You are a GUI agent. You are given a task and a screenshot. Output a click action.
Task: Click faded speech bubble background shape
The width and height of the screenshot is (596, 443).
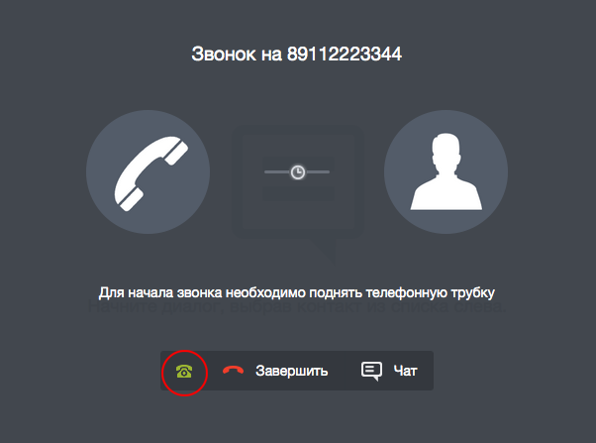pyautogui.click(x=298, y=182)
